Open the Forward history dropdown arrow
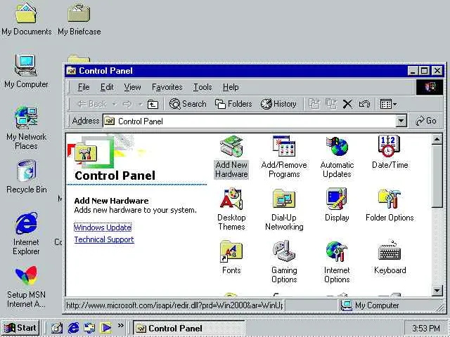Screen dimensions: 450x337 tap(141, 104)
